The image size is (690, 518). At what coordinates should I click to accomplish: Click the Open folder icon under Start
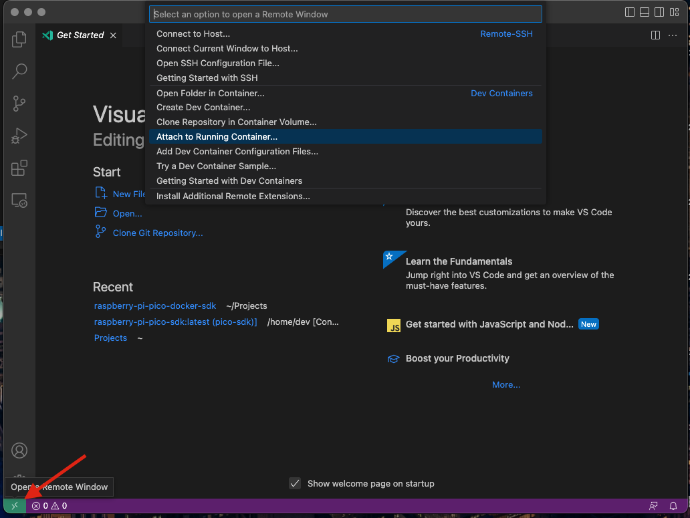tap(101, 213)
